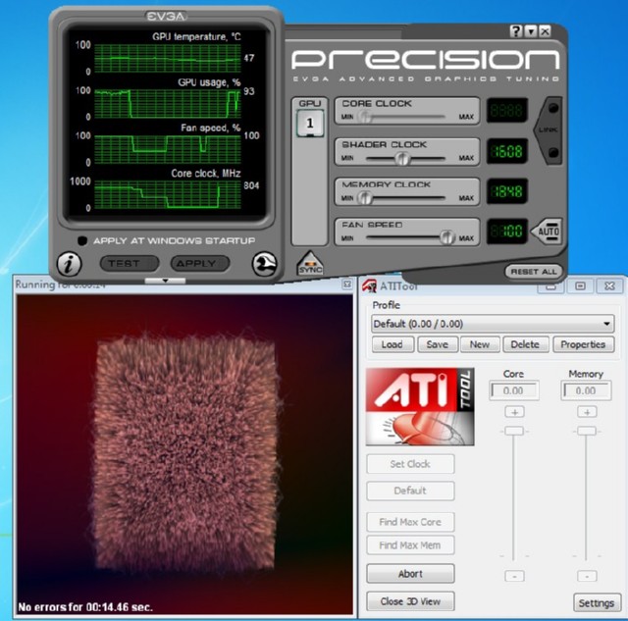628x621 pixels.
Task: Click the Fan Speed slider handle
Action: (447, 237)
